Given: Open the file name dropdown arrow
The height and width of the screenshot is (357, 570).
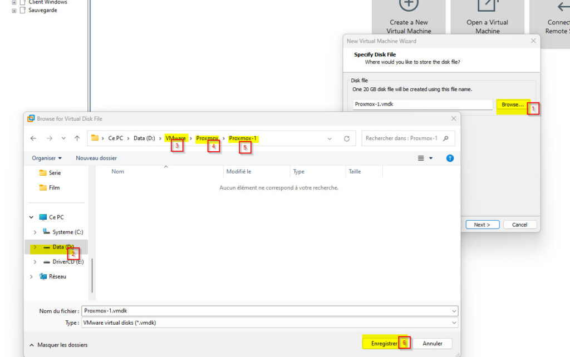Looking at the screenshot, I should pos(454,311).
